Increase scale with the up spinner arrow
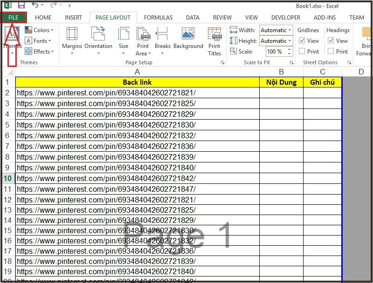373x283 pixels. tap(289, 49)
